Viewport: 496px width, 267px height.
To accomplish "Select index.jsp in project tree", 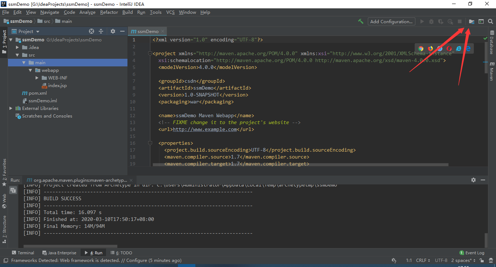I will (x=54, y=86).
